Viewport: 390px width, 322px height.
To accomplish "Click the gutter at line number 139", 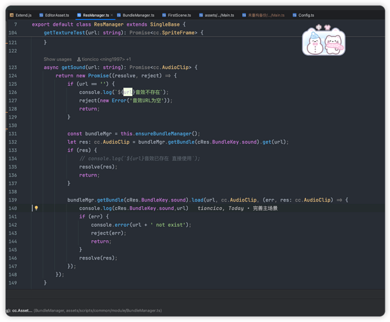I will coord(13,200).
